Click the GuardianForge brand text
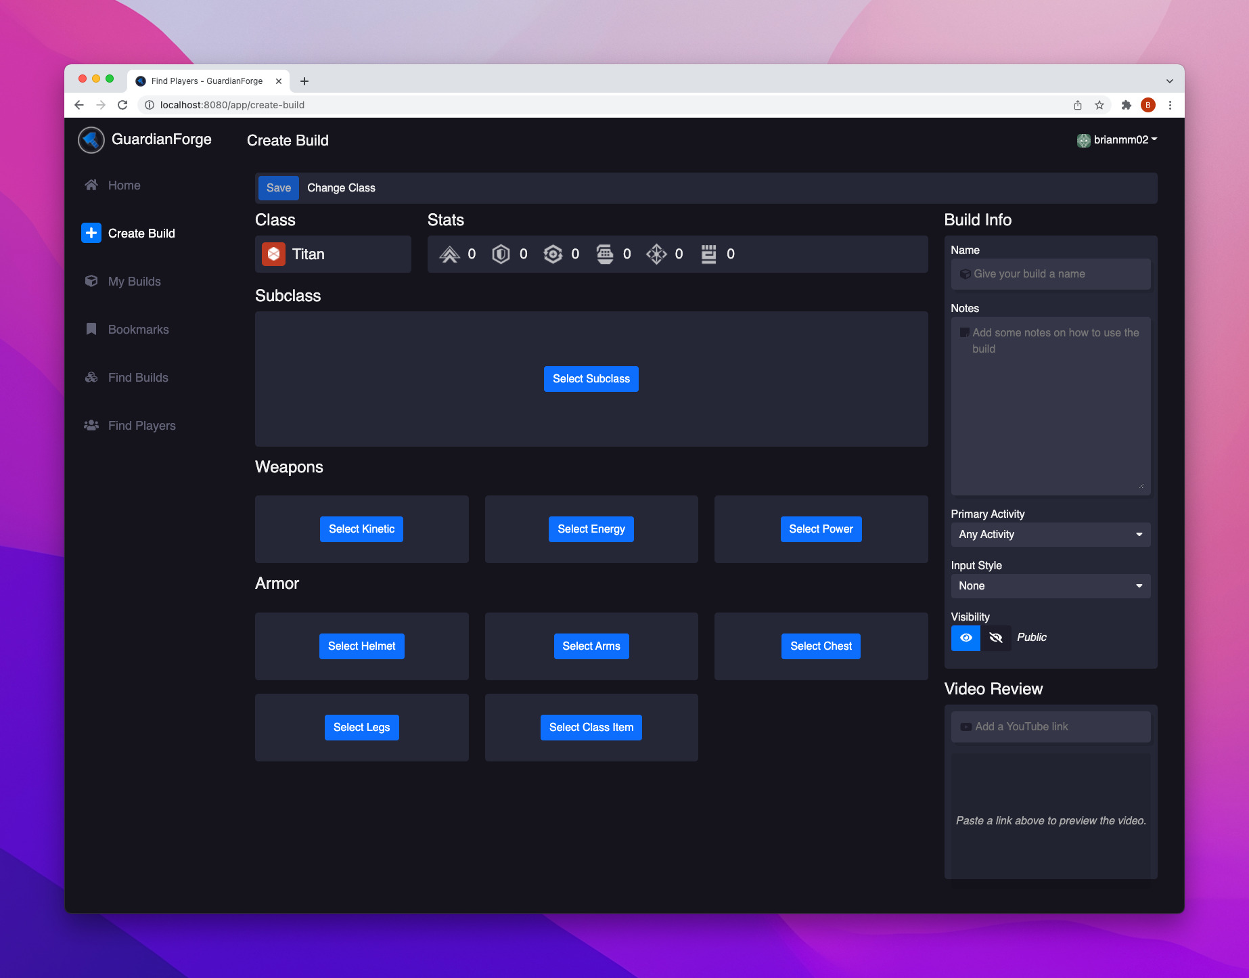Viewport: 1249px width, 978px height. coord(162,139)
